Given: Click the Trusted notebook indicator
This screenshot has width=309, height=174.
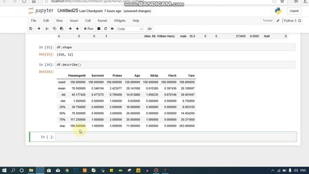Looking at the screenshot, I should coord(267,20).
